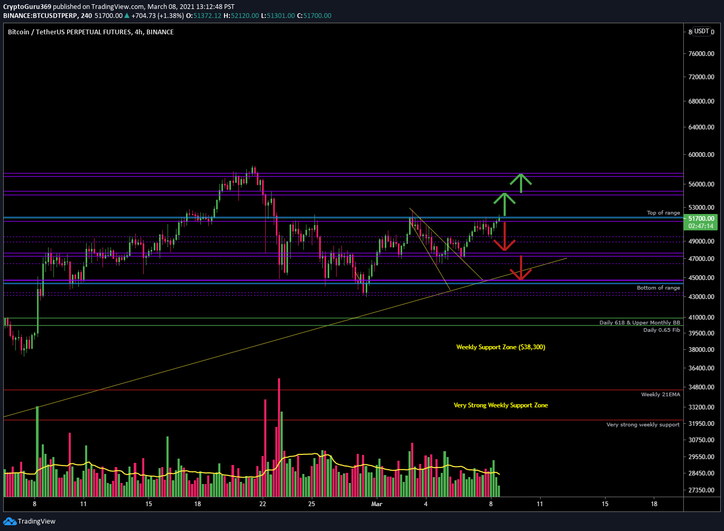Click 28450.00 on the price axis
724x531 pixels.
point(700,473)
